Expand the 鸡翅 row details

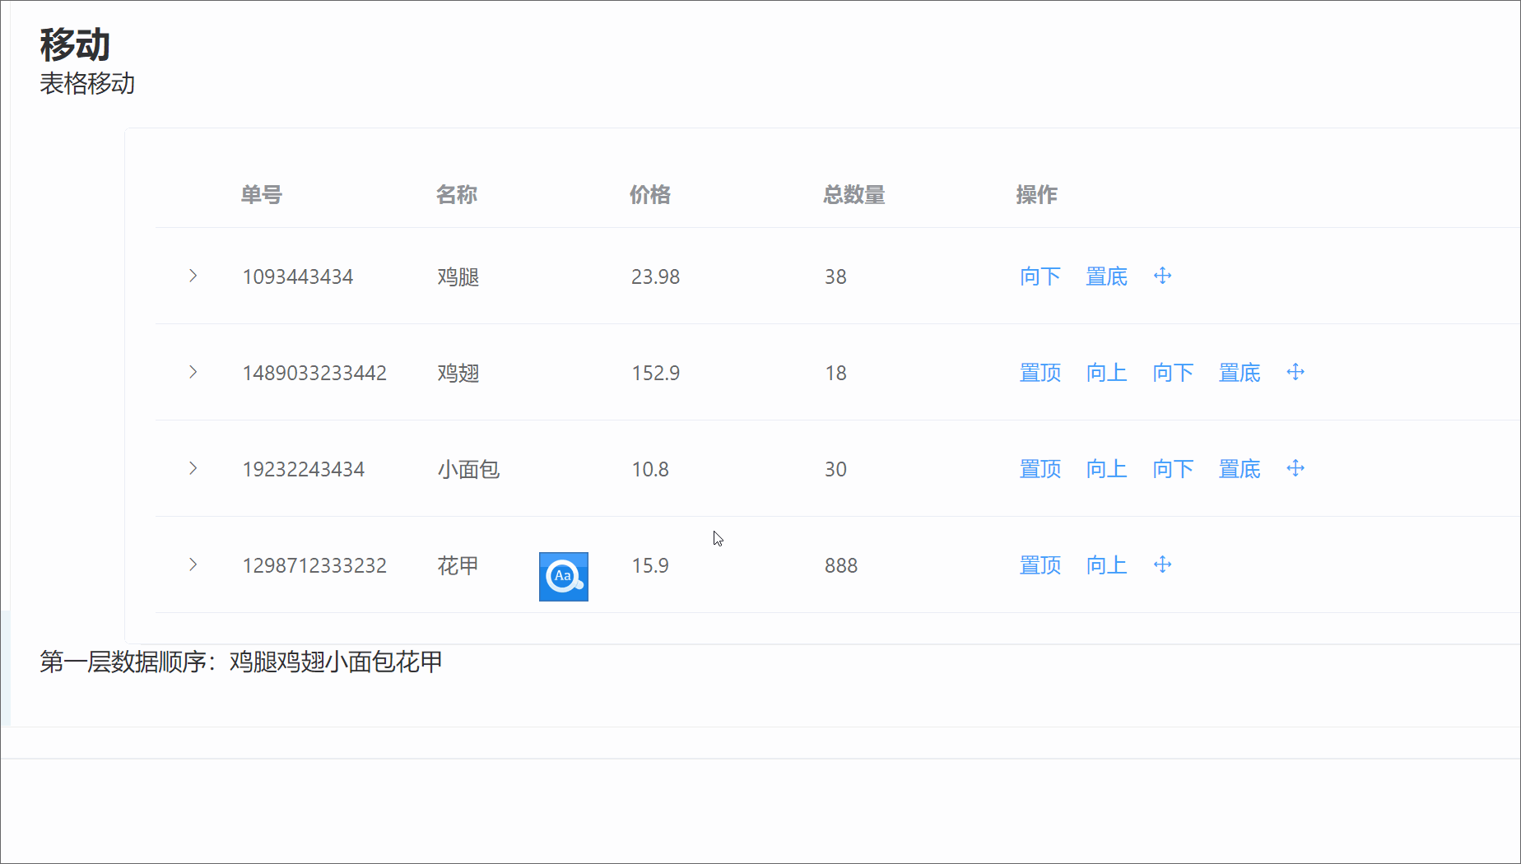pyautogui.click(x=193, y=372)
